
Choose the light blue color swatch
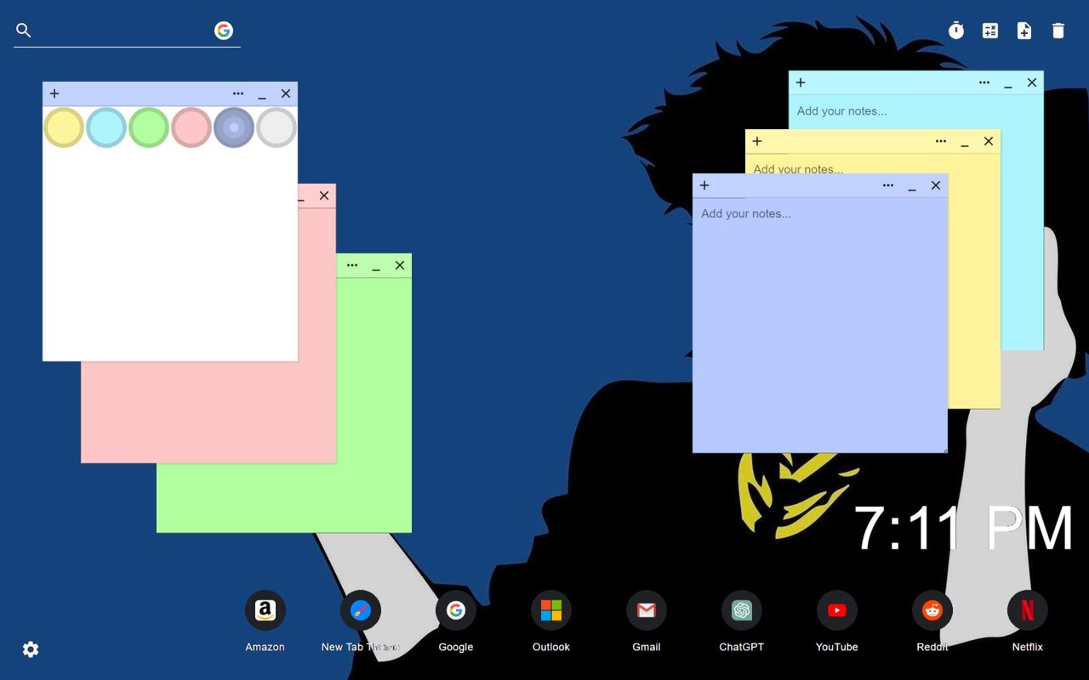pos(106,127)
